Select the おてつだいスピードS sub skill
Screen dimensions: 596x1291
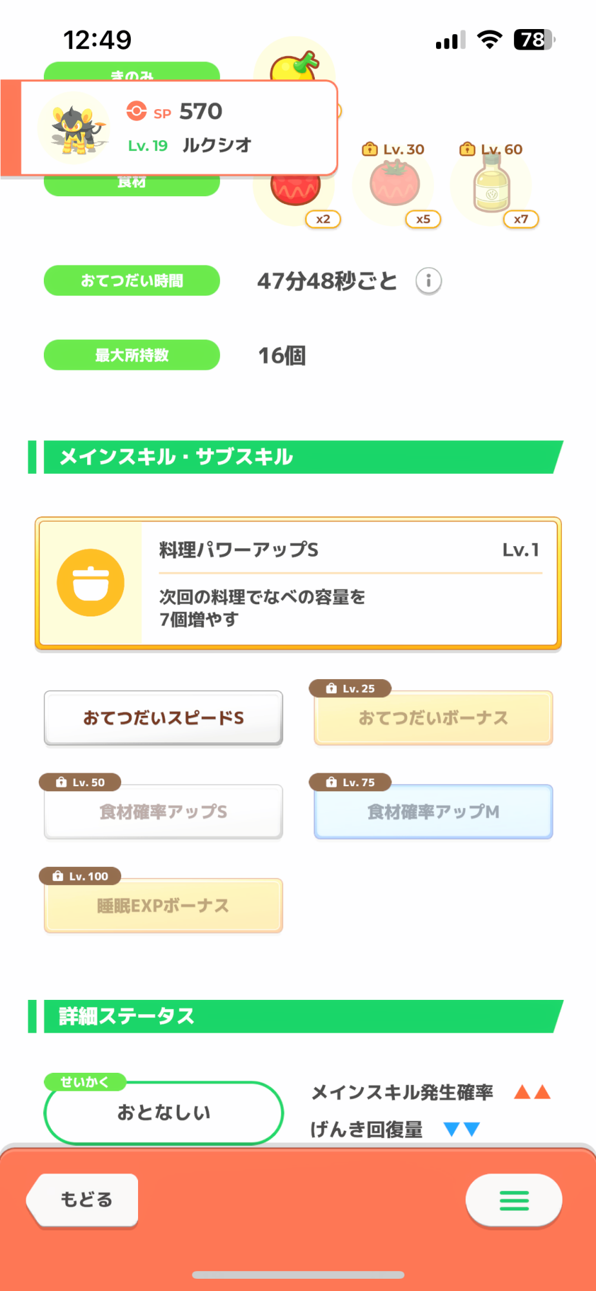tap(163, 718)
